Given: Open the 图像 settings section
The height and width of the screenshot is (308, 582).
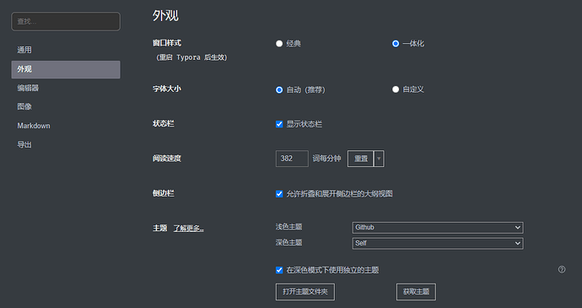Looking at the screenshot, I should click(x=66, y=106).
